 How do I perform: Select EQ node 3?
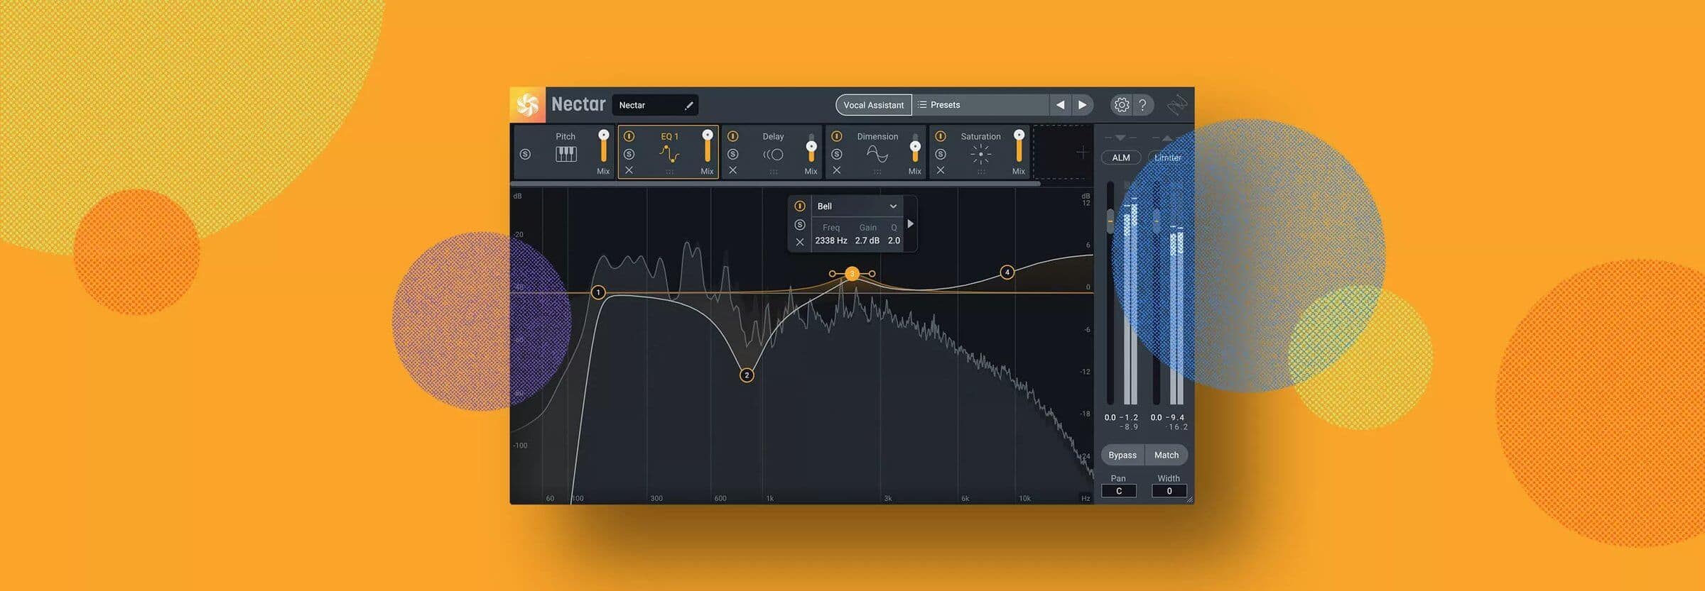852,274
